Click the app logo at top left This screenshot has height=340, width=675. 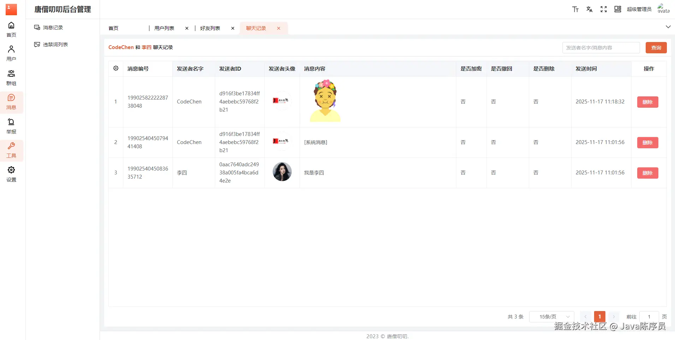coord(11,10)
